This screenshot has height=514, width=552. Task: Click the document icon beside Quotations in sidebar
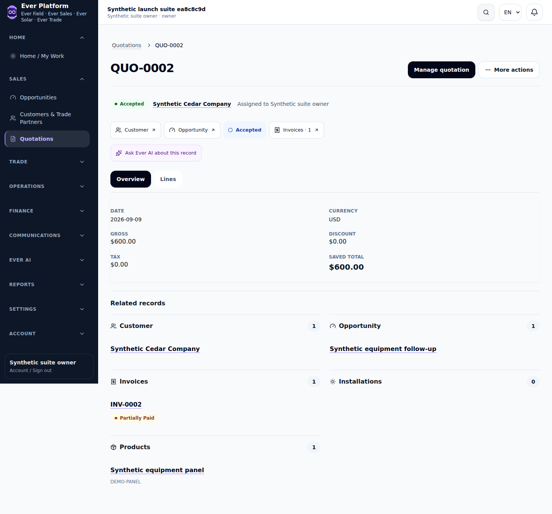click(x=13, y=139)
